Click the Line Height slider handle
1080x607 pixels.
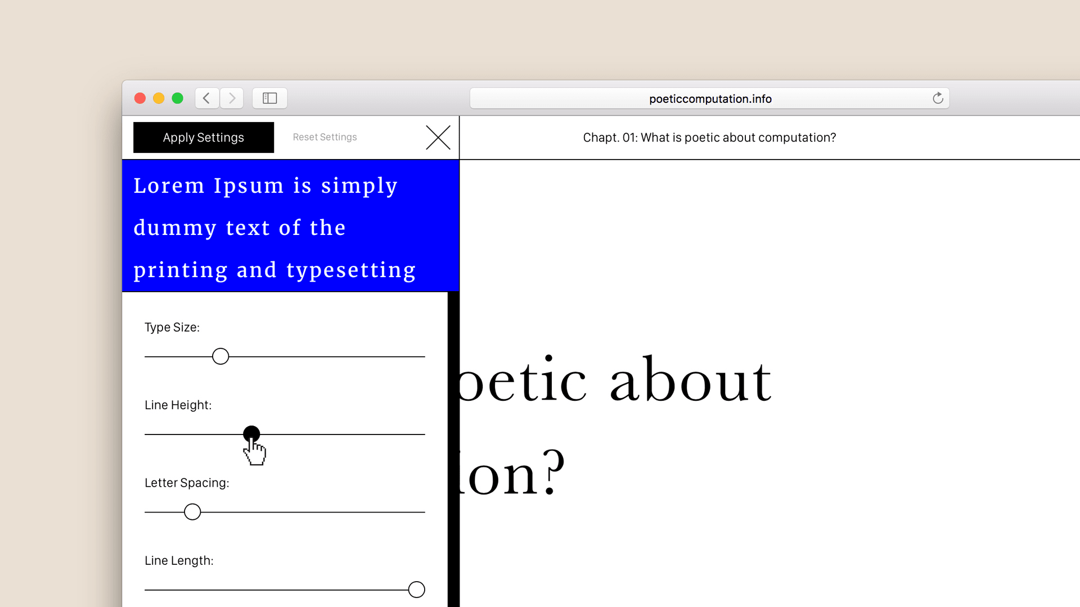click(x=251, y=434)
